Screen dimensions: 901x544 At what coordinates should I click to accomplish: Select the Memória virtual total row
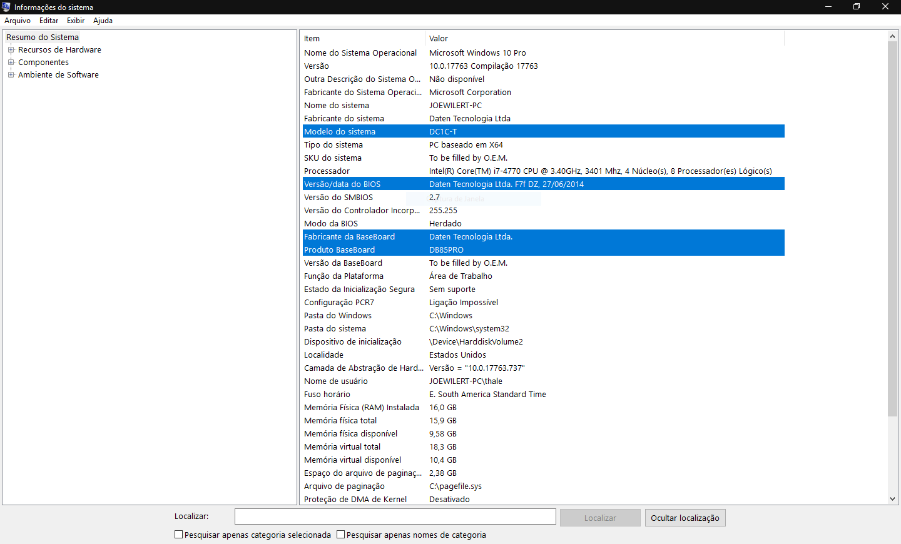543,447
